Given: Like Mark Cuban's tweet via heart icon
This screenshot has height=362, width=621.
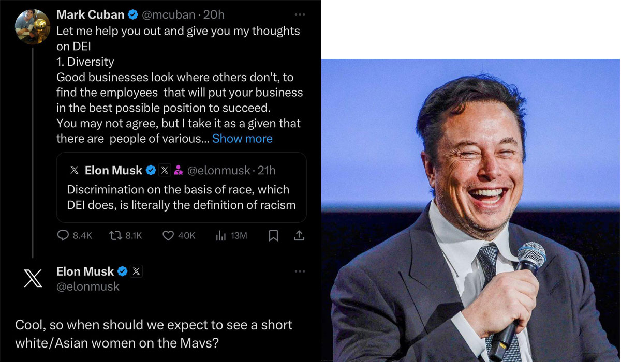Looking at the screenshot, I should tap(168, 236).
